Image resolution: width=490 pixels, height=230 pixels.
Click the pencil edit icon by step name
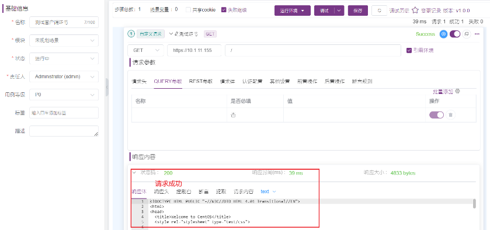(x=177, y=34)
